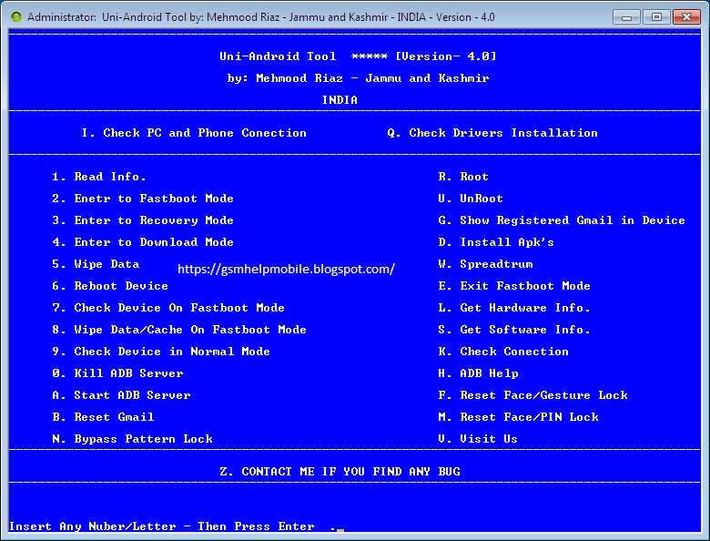Click the '5. Wipe Data' entry
Image resolution: width=710 pixels, height=541 pixels.
click(x=96, y=264)
